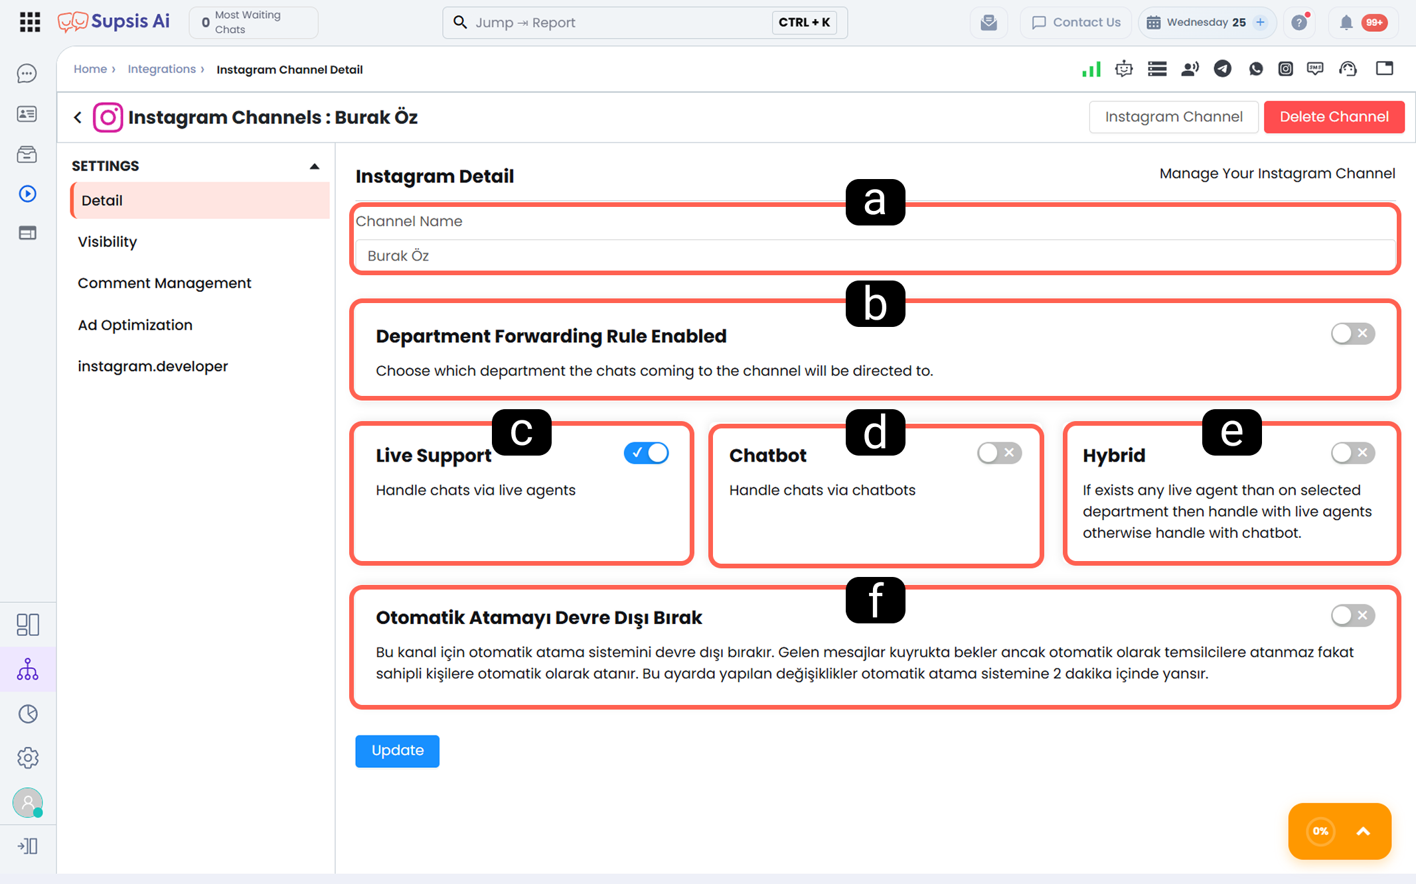Expand the sidebar with arrow icon
Screen dimensions: 1416x884
[x=27, y=846]
